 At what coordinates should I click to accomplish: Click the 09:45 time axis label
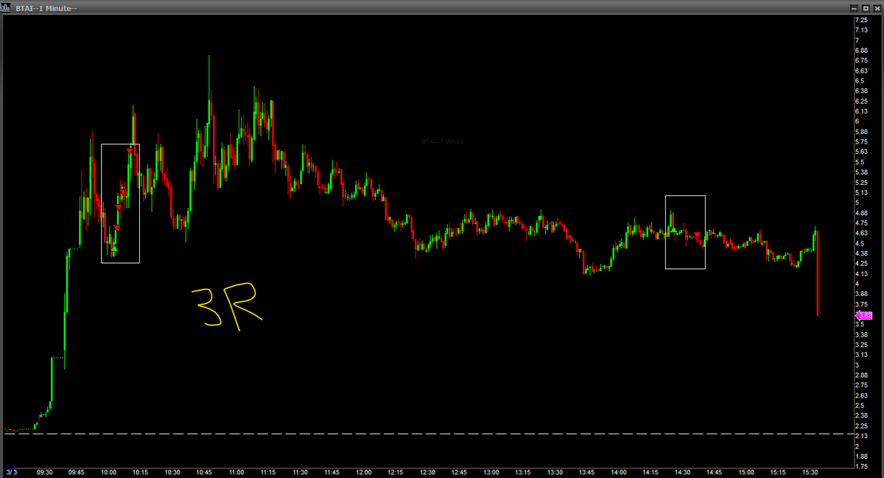pyautogui.click(x=77, y=472)
